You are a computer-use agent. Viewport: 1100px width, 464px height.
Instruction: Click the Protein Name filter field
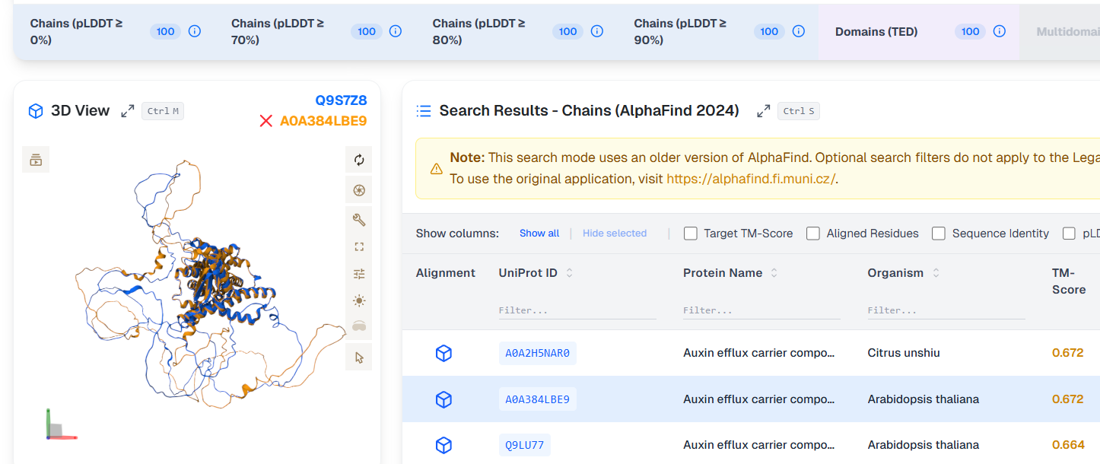pyautogui.click(x=761, y=310)
